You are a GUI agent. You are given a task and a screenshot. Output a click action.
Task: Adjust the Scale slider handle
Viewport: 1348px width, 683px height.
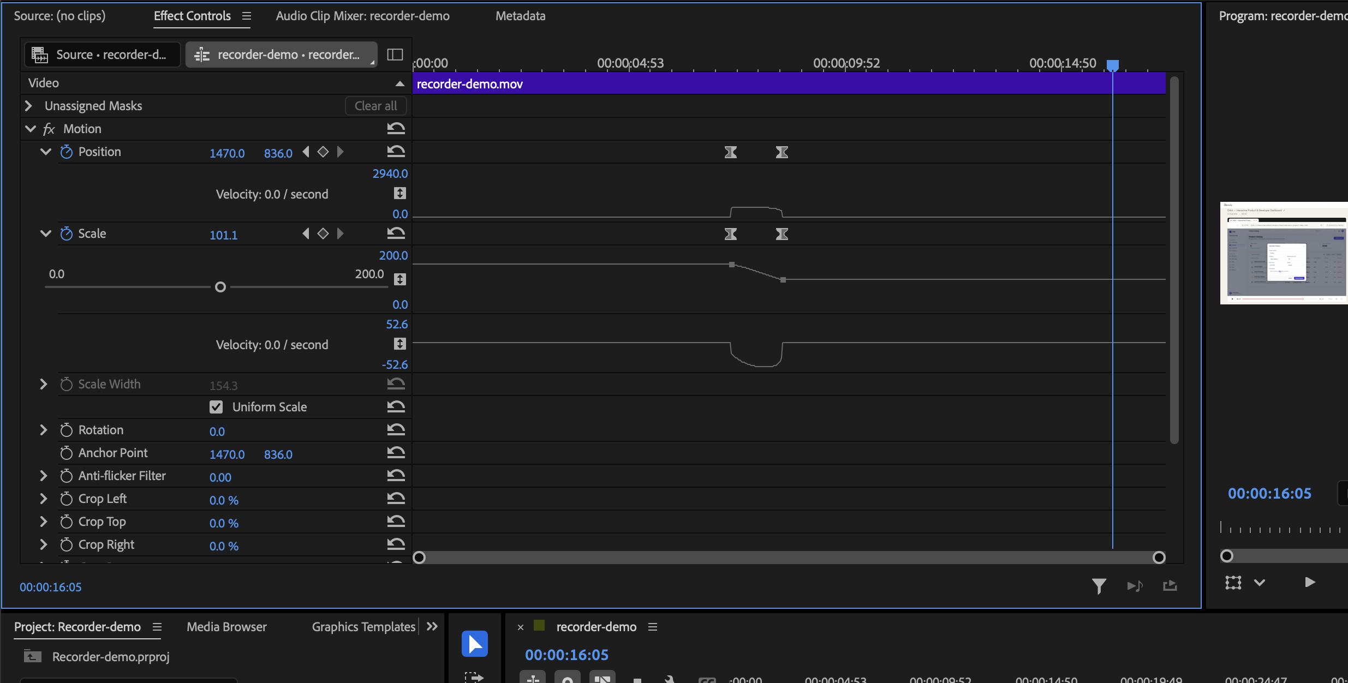(x=220, y=287)
